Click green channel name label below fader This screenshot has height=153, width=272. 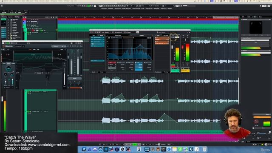tap(175, 71)
